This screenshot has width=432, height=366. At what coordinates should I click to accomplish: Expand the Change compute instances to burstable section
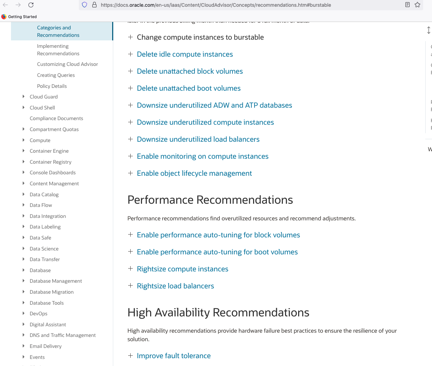(x=130, y=37)
